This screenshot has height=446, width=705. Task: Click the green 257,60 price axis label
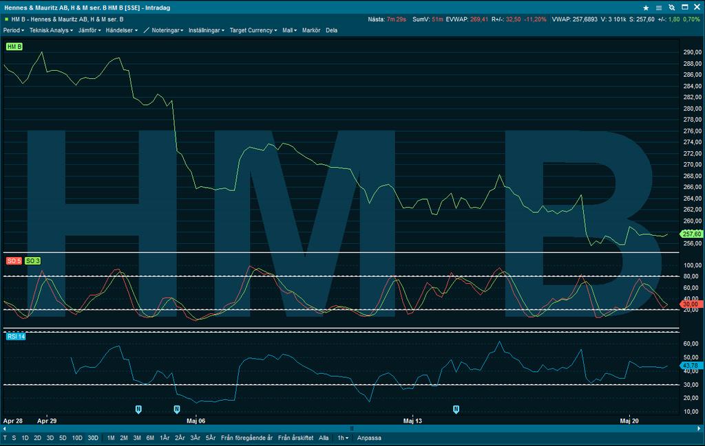(691, 234)
